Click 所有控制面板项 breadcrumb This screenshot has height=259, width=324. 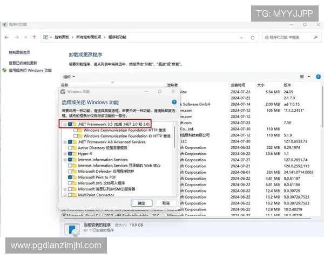(x=89, y=37)
